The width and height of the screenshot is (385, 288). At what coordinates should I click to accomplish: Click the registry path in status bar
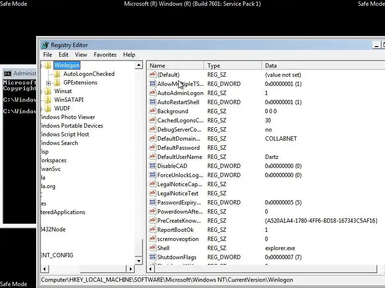[x=167, y=280]
